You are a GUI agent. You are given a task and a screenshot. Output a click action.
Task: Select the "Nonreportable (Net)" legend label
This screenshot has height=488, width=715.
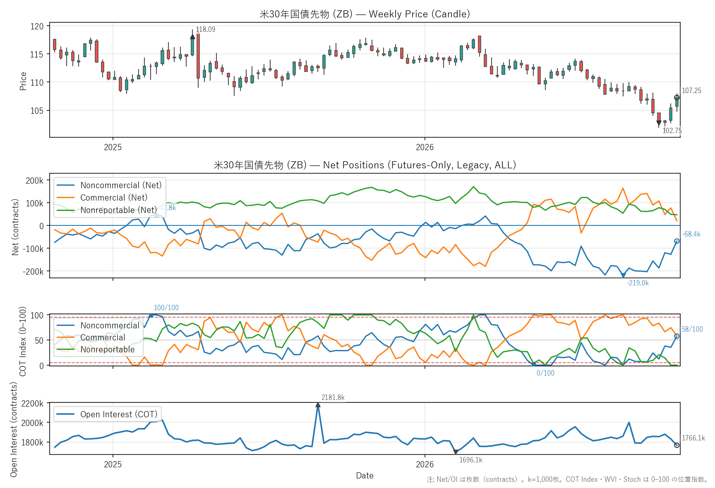pyautogui.click(x=119, y=210)
